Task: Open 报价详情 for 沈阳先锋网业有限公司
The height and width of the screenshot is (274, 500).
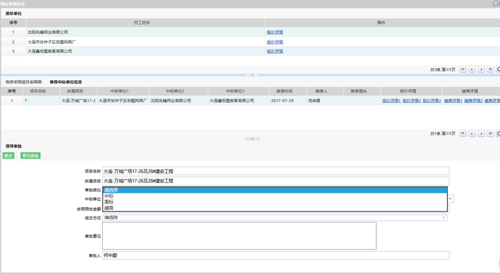Action: [275, 32]
